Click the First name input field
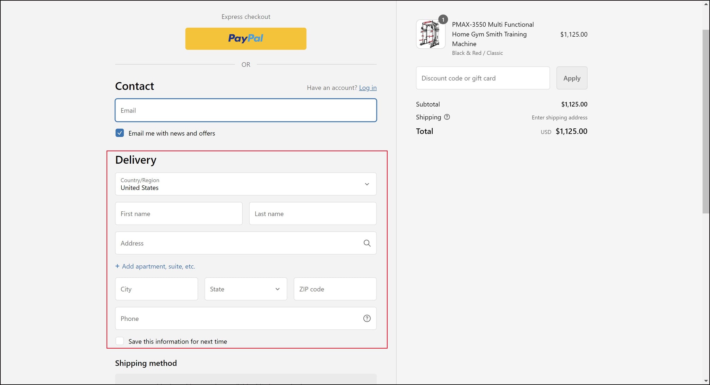This screenshot has height=385, width=710. (178, 213)
